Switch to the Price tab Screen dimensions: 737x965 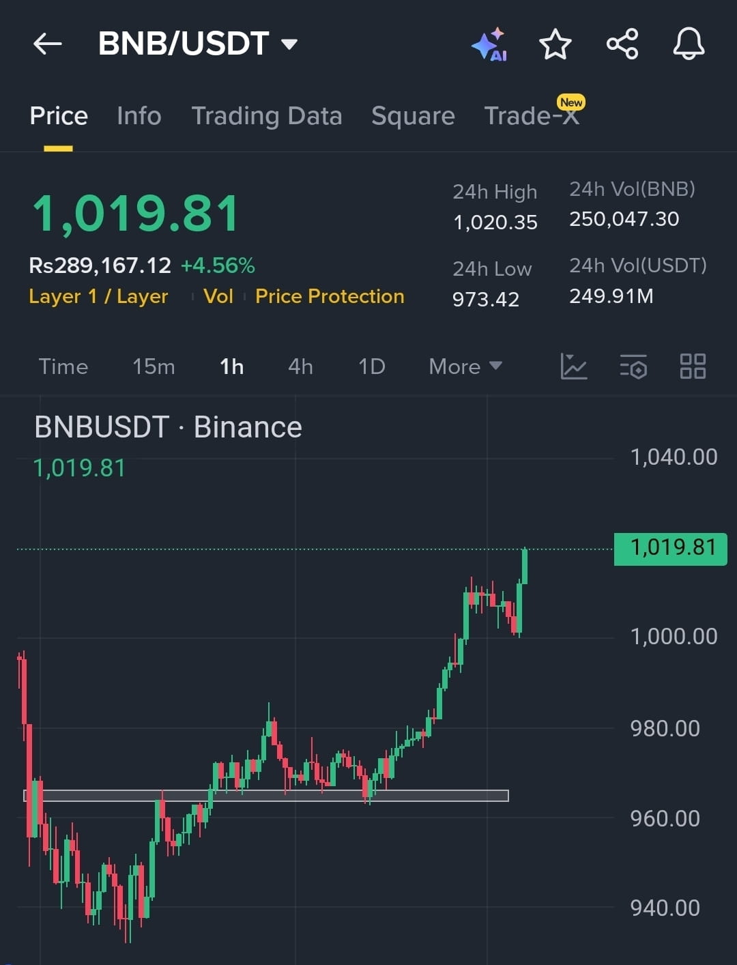pyautogui.click(x=59, y=116)
